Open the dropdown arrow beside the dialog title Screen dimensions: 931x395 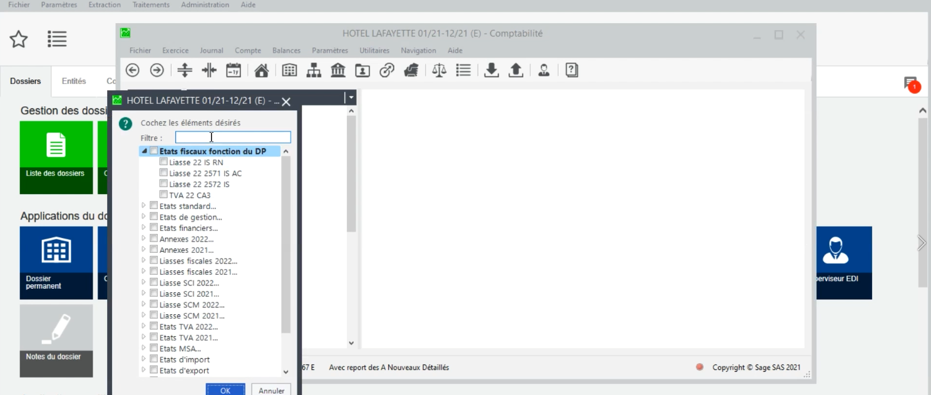pos(351,98)
